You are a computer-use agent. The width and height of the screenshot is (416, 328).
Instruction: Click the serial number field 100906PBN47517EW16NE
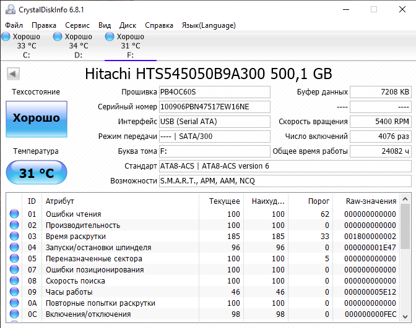(x=215, y=107)
